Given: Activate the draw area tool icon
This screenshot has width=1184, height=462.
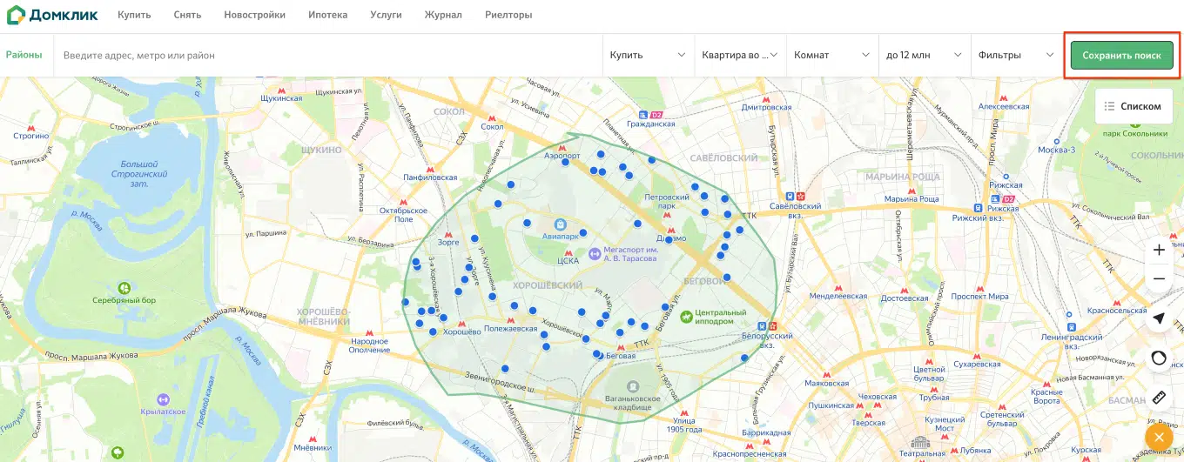Looking at the screenshot, I should 1159,358.
